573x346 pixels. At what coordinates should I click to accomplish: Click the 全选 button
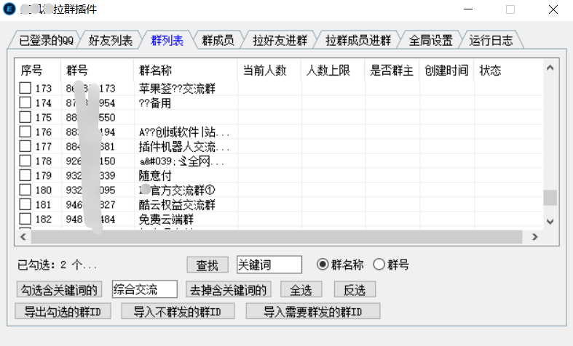(x=301, y=289)
